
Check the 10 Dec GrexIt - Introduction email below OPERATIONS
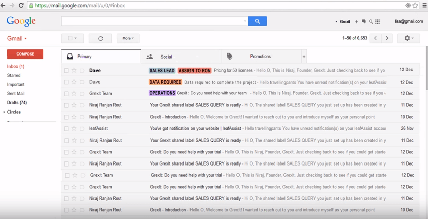click(66, 117)
